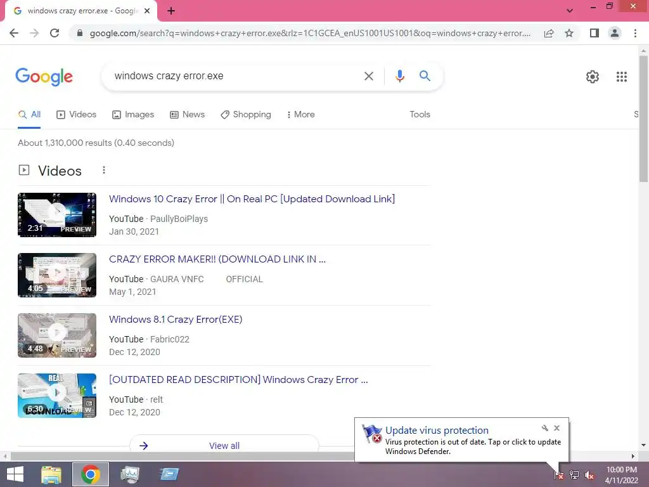
Task: Switch to the Images tab
Action: pyautogui.click(x=133, y=114)
